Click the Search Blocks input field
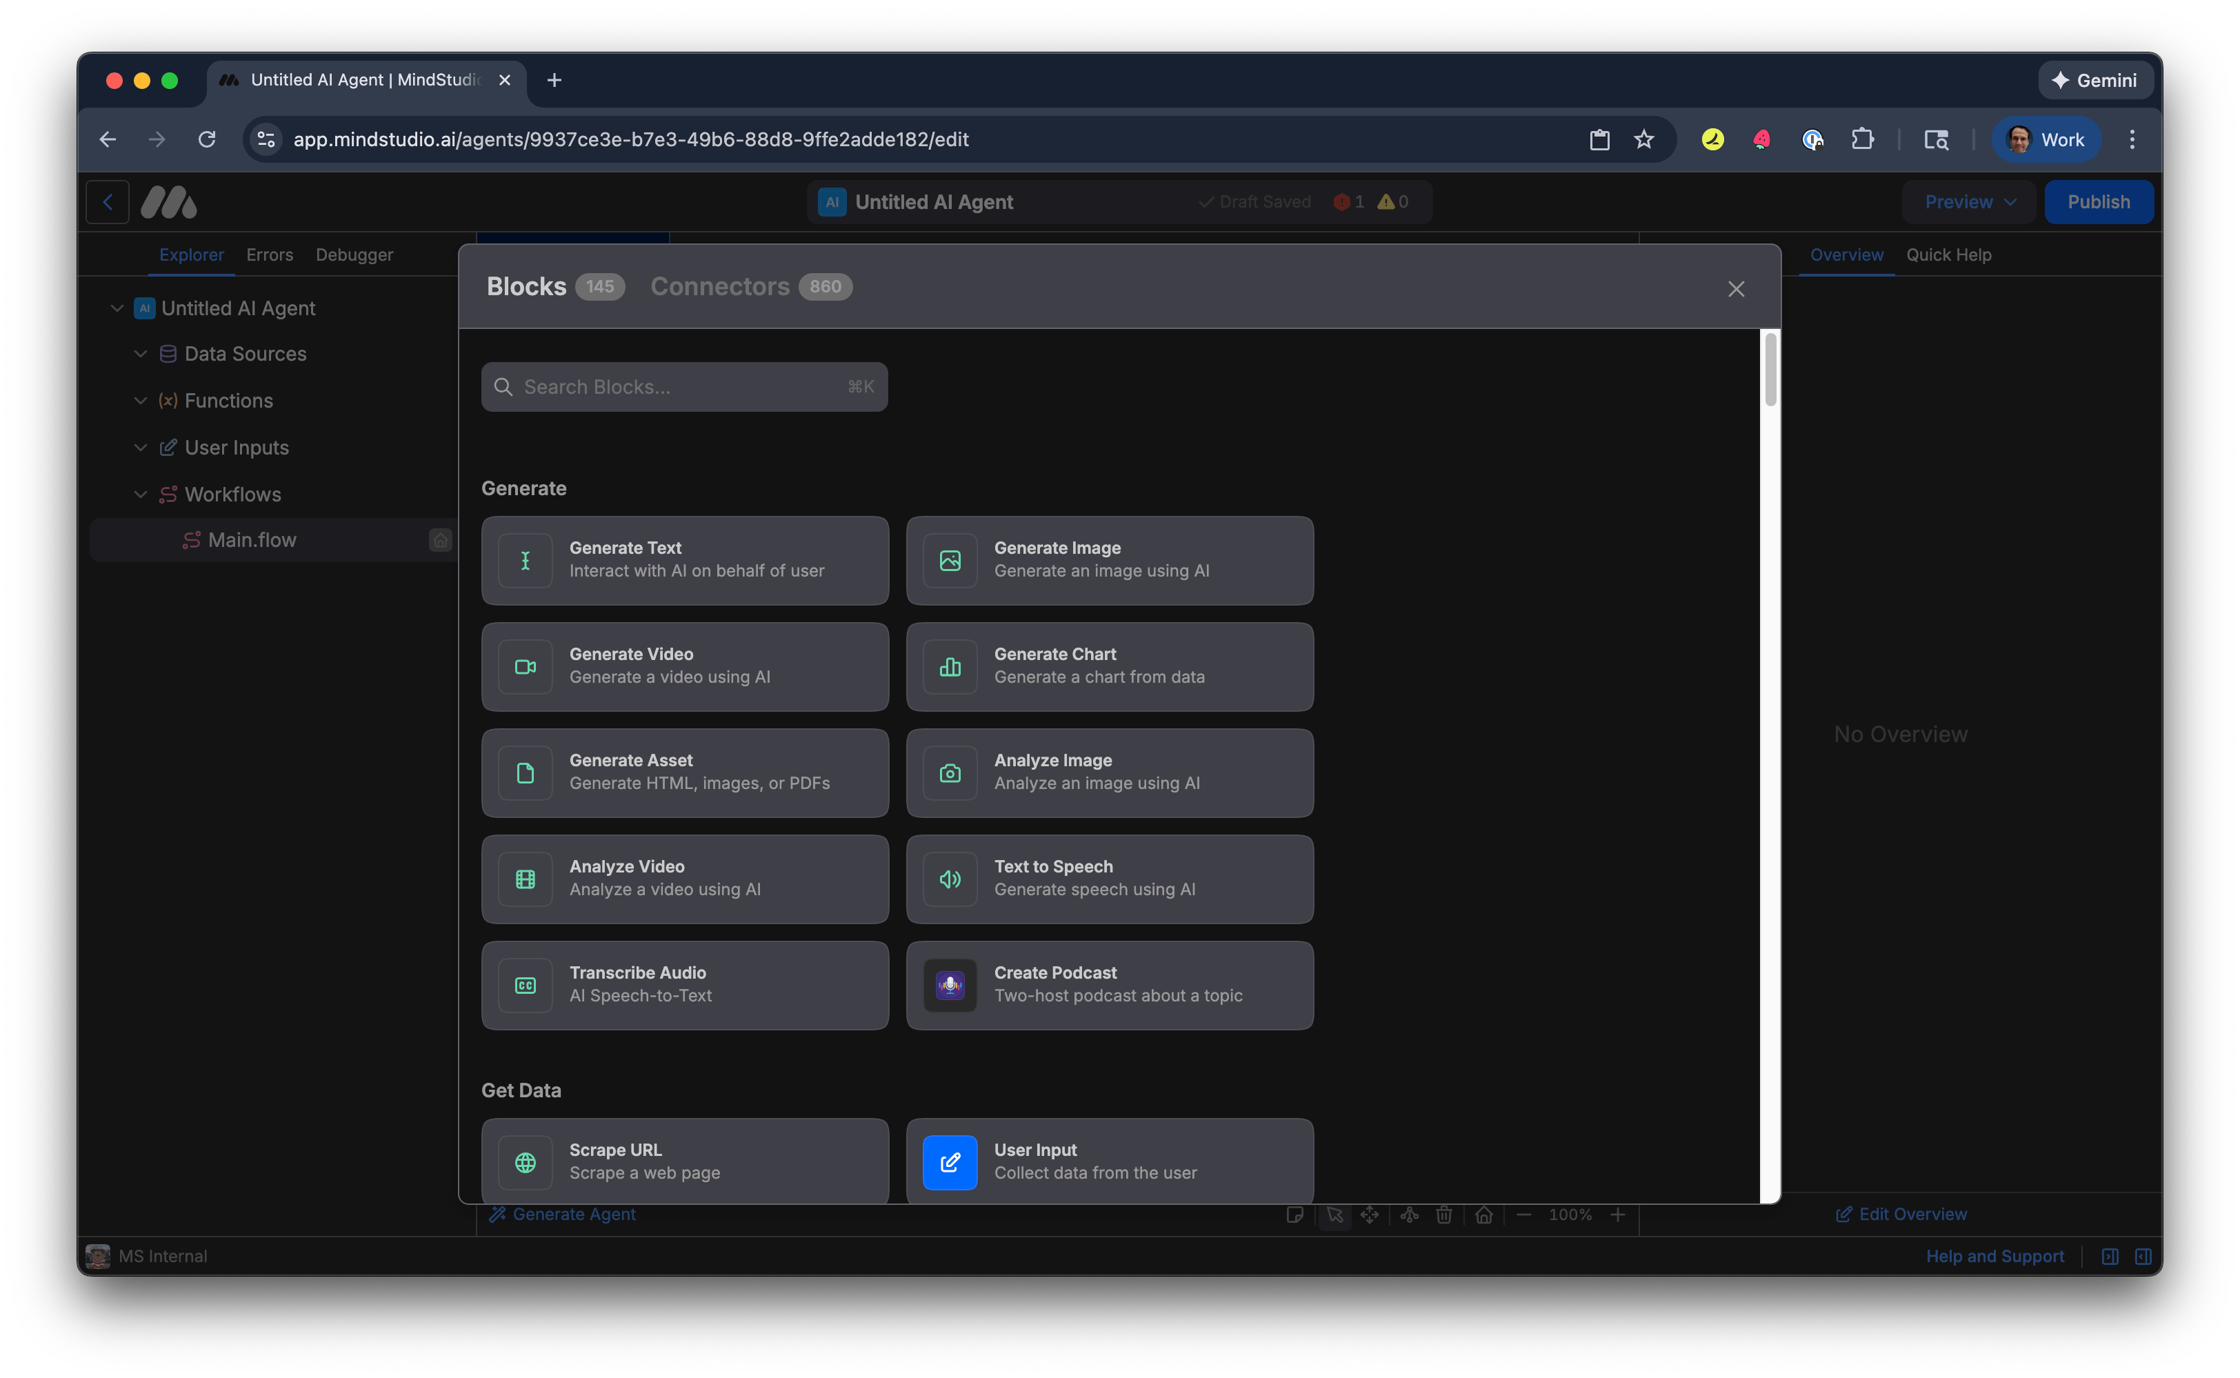Viewport: 2240px width, 1378px height. [x=684, y=386]
